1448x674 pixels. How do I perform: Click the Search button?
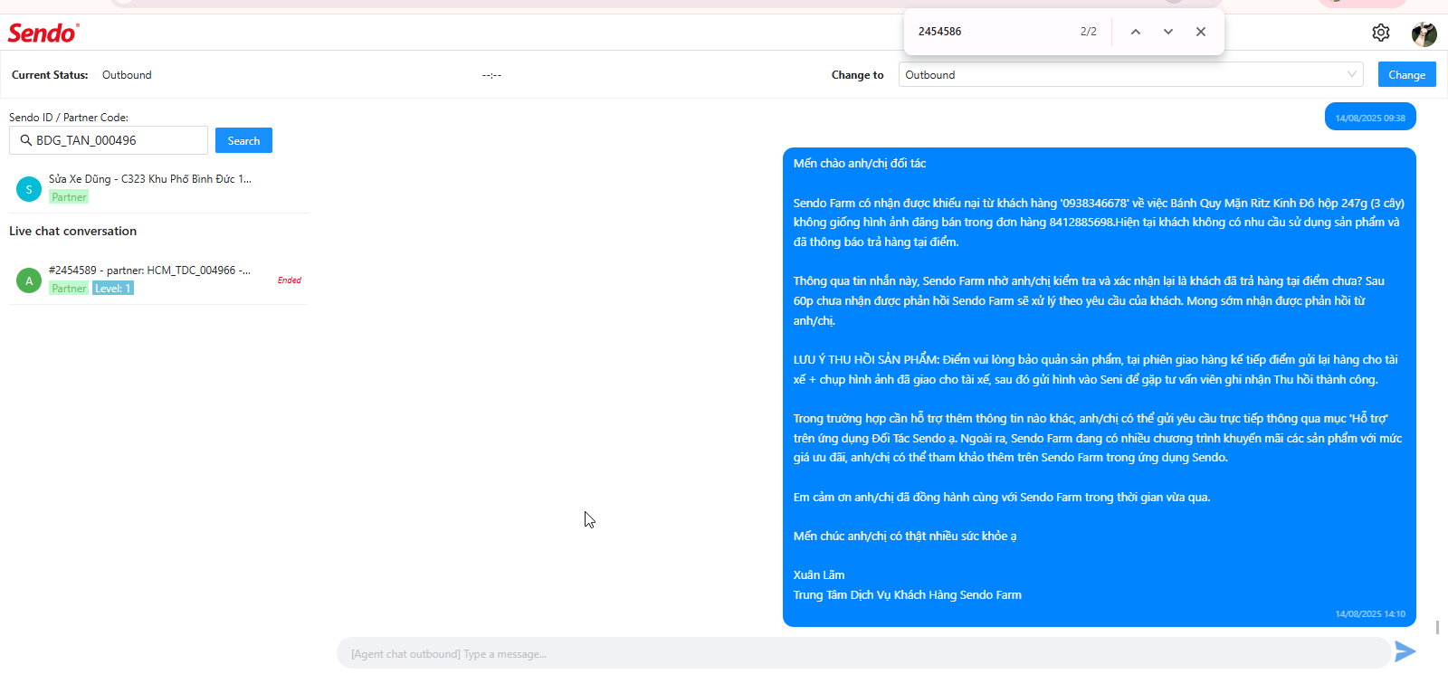(243, 140)
